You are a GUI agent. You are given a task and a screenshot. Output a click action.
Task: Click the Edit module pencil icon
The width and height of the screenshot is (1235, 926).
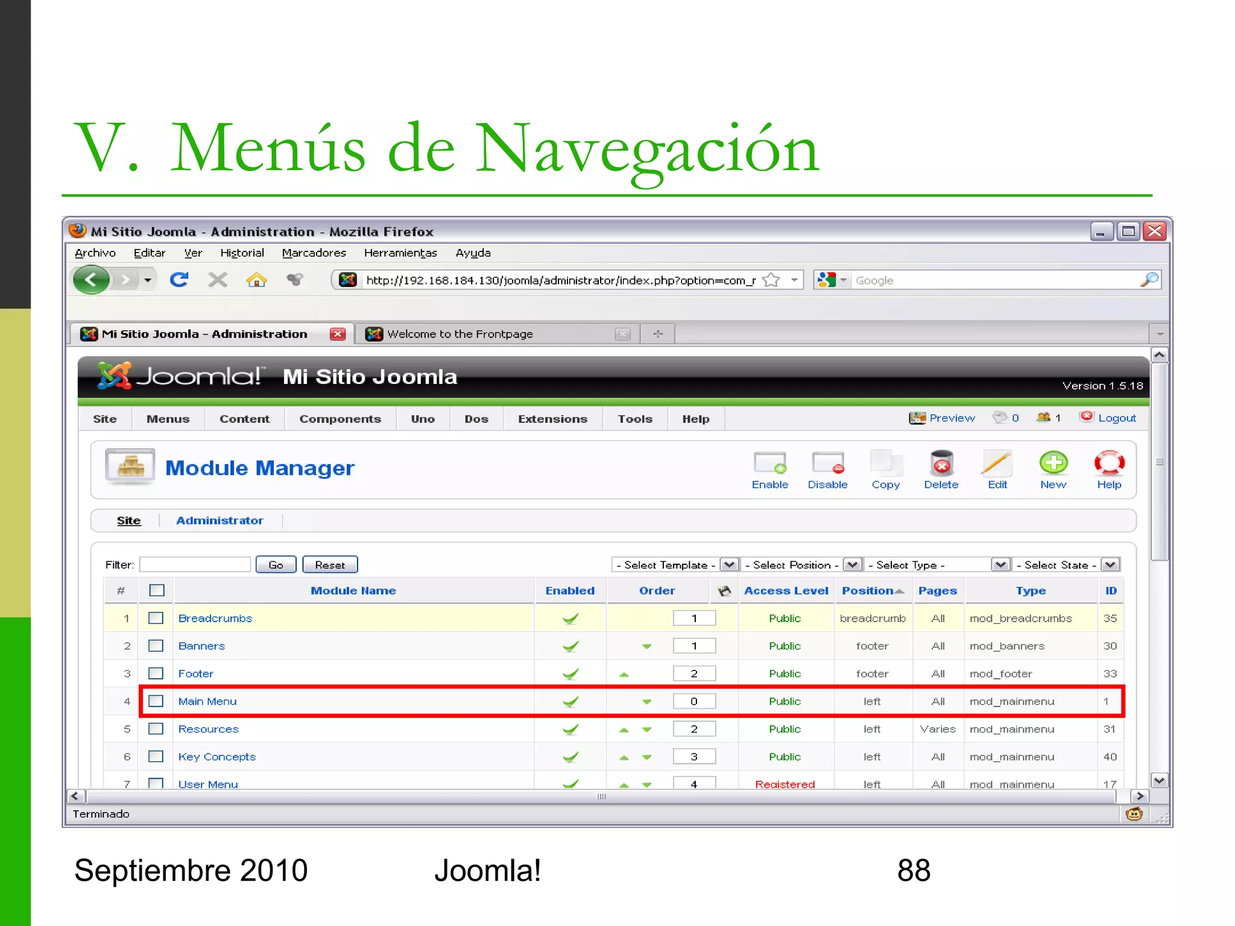click(997, 470)
